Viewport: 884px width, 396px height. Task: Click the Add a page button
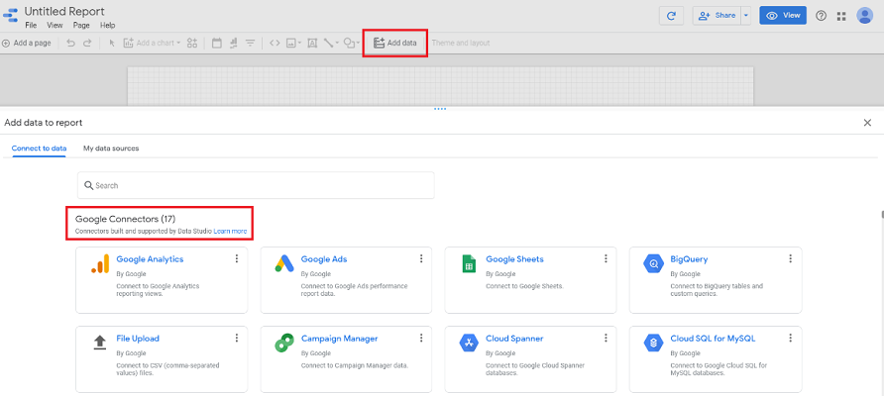pyautogui.click(x=27, y=43)
